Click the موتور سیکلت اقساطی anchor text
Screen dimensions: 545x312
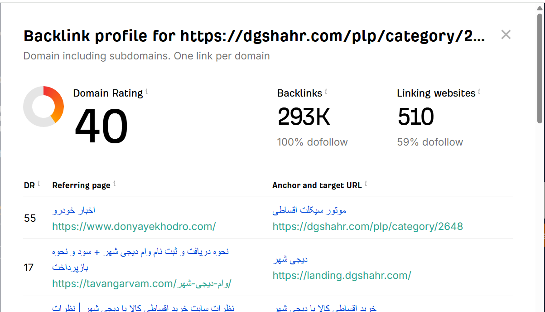point(309,210)
